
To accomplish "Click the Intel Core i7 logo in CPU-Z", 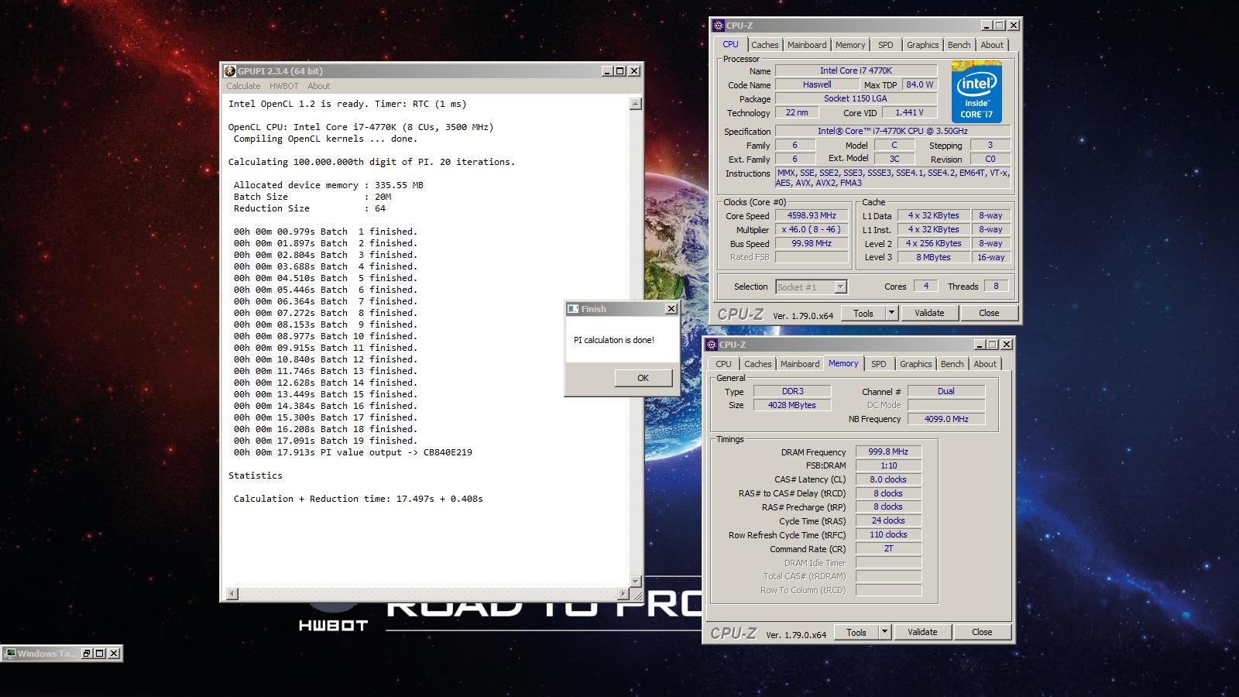I will (976, 91).
